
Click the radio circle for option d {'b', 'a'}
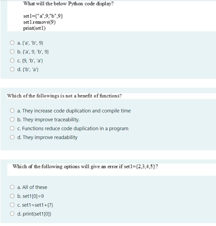[x=12, y=69]
